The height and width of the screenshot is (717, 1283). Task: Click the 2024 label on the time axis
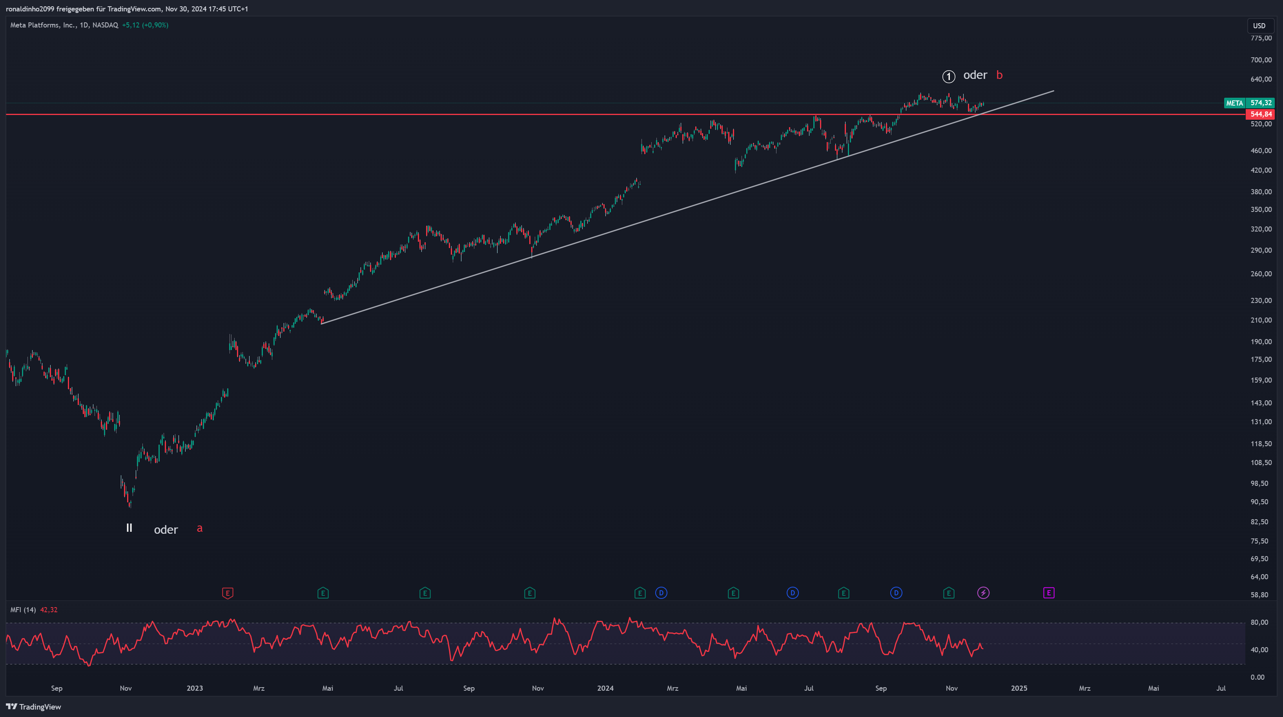point(606,688)
